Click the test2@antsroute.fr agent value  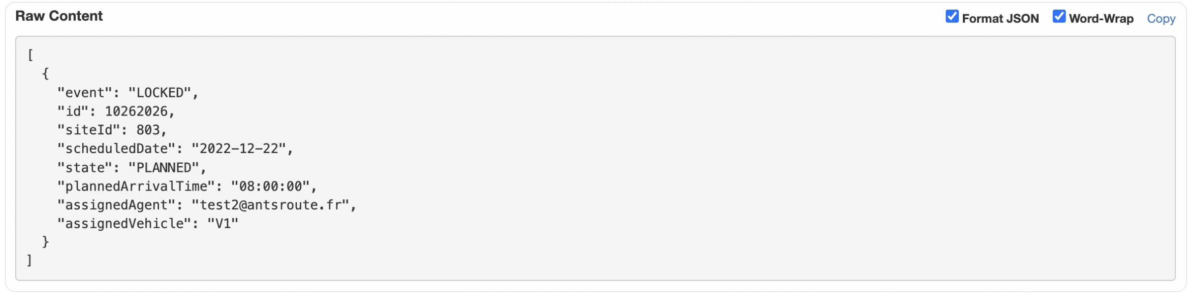click(270, 205)
